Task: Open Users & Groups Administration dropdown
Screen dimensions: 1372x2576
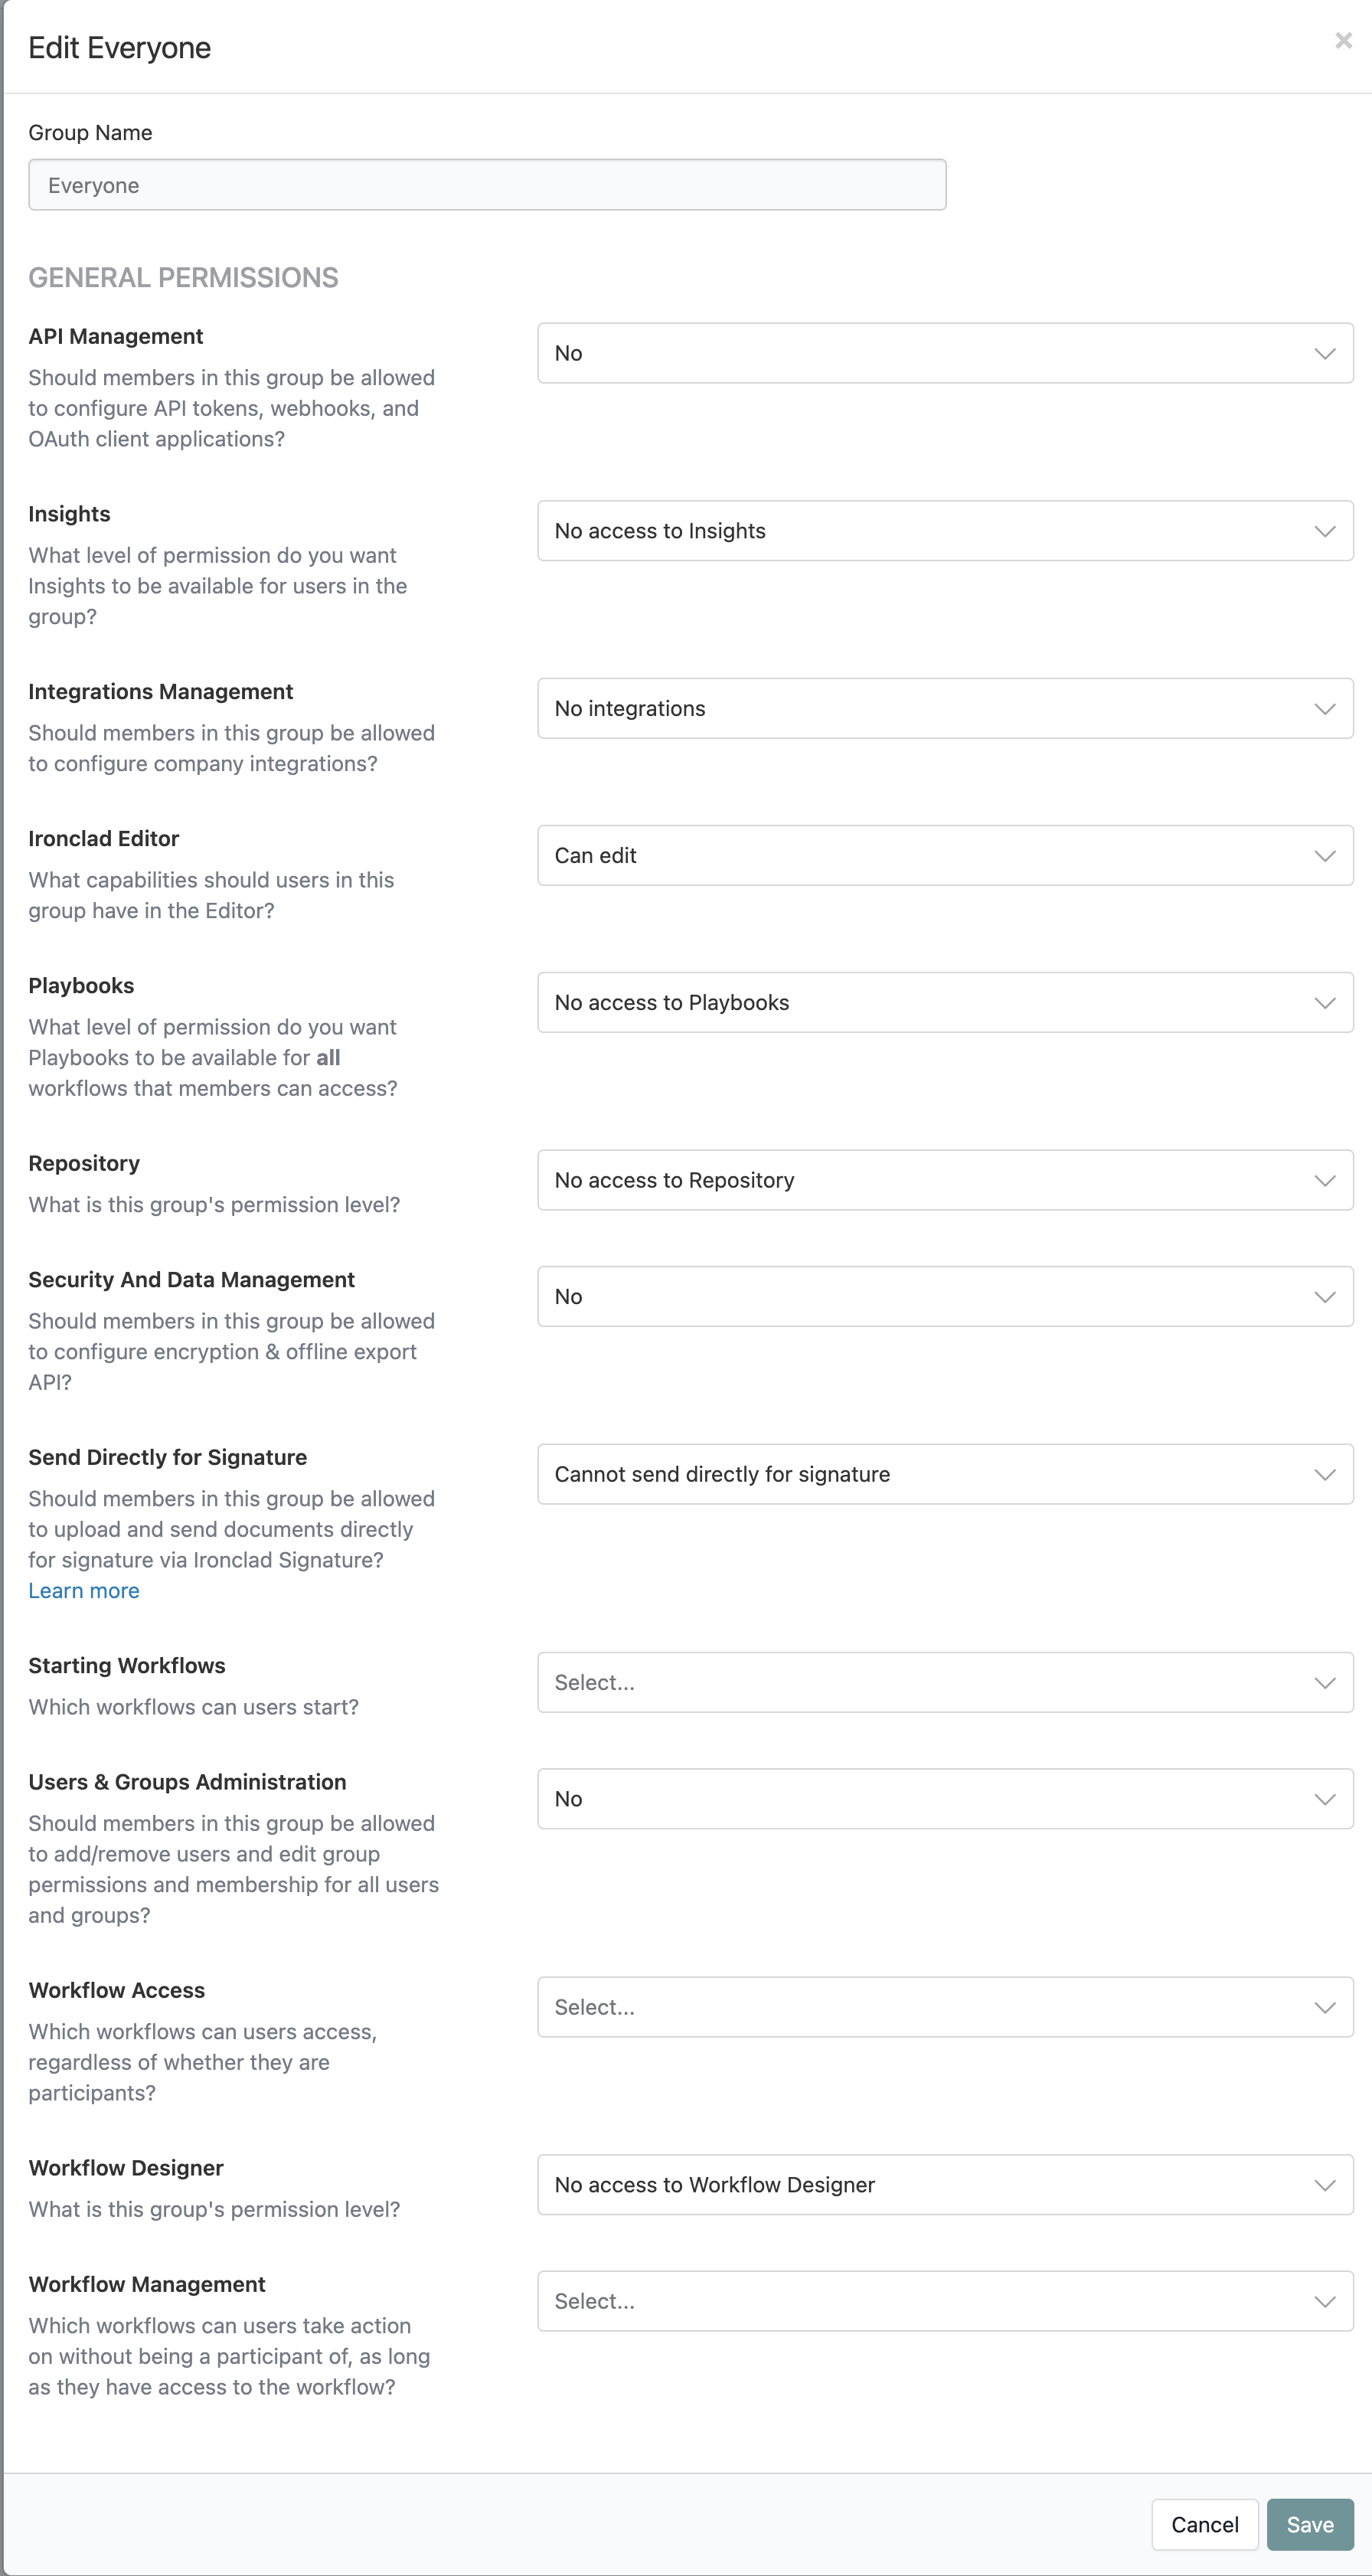Action: pyautogui.click(x=945, y=1799)
